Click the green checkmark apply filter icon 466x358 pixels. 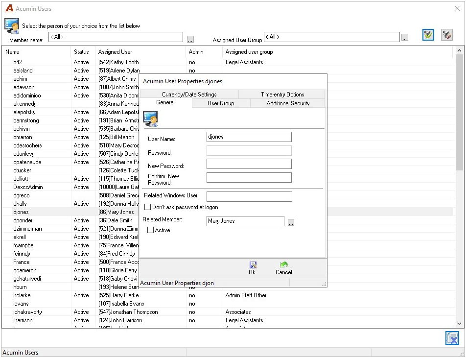point(428,35)
